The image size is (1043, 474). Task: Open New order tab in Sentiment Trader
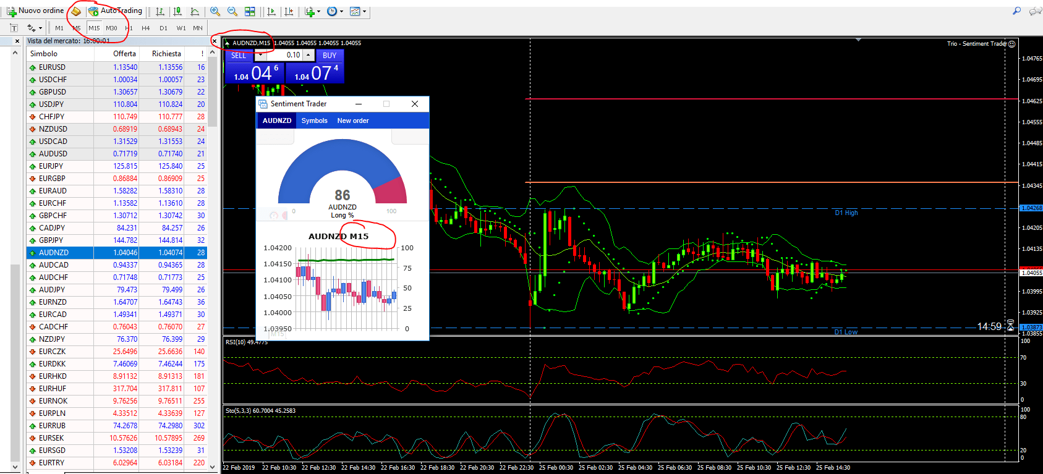click(353, 121)
